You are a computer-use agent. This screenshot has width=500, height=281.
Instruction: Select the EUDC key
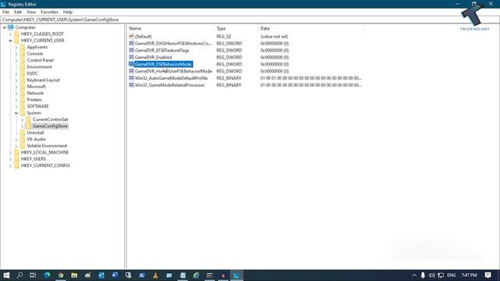pyautogui.click(x=32, y=73)
